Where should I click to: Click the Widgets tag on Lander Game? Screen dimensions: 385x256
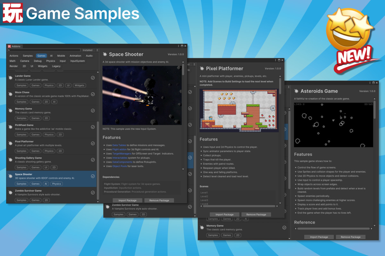[x=79, y=85]
